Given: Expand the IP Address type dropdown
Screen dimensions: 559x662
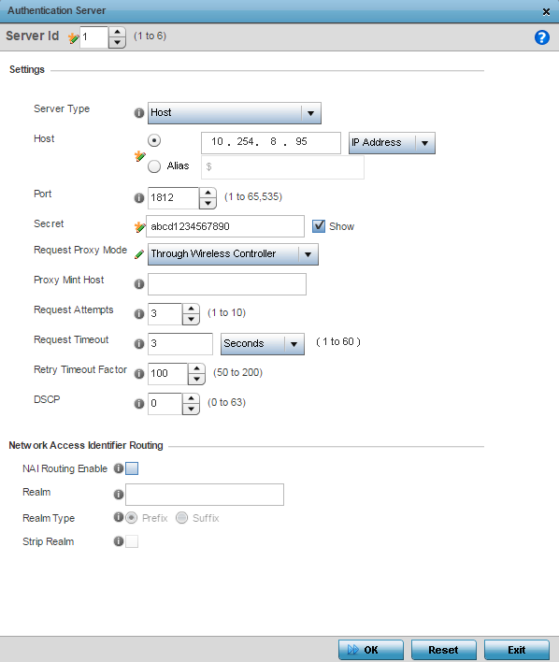Looking at the screenshot, I should (x=392, y=143).
